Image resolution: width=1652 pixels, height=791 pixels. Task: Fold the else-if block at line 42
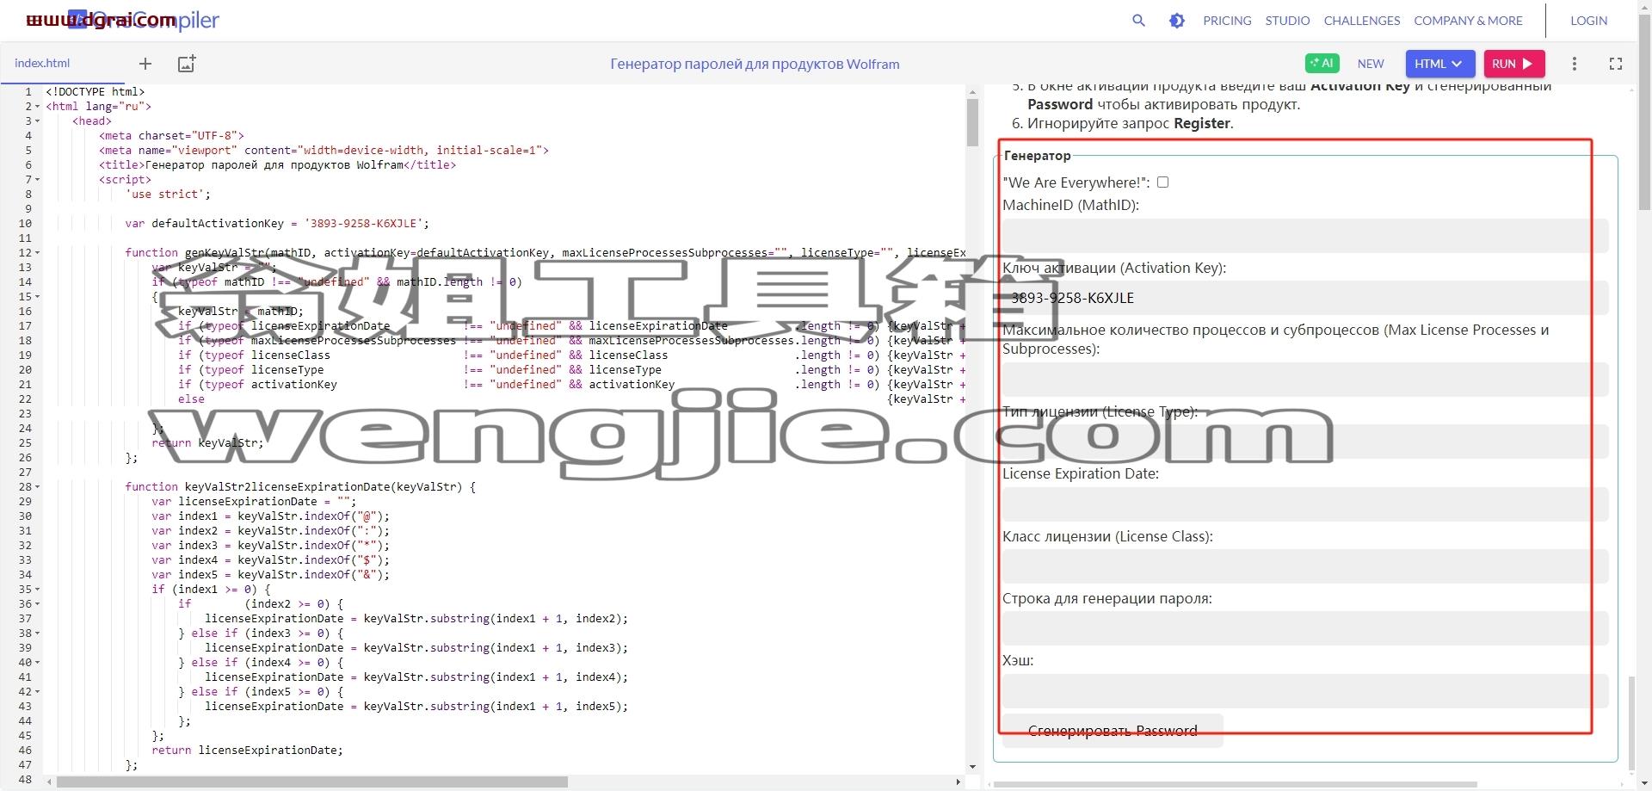(x=37, y=692)
